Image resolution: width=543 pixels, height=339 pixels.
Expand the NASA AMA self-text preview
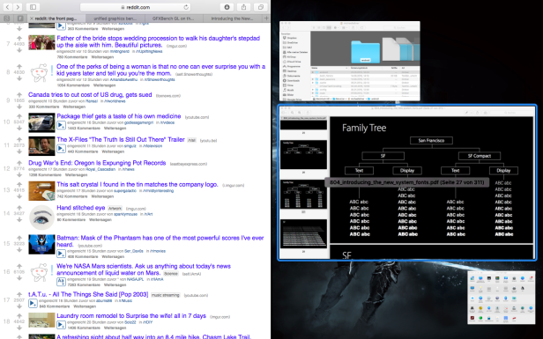click(x=61, y=281)
